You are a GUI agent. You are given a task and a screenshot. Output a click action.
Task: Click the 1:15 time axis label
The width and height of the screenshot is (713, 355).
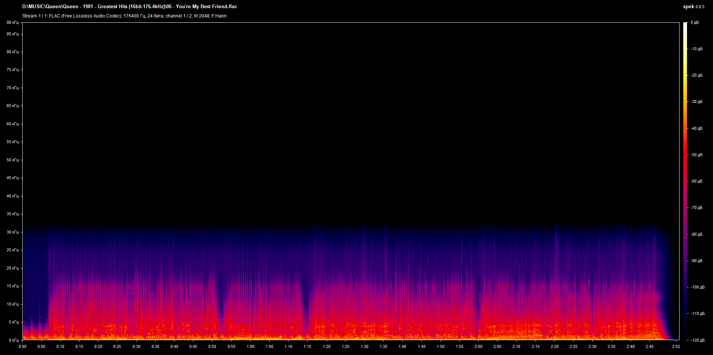pos(307,346)
